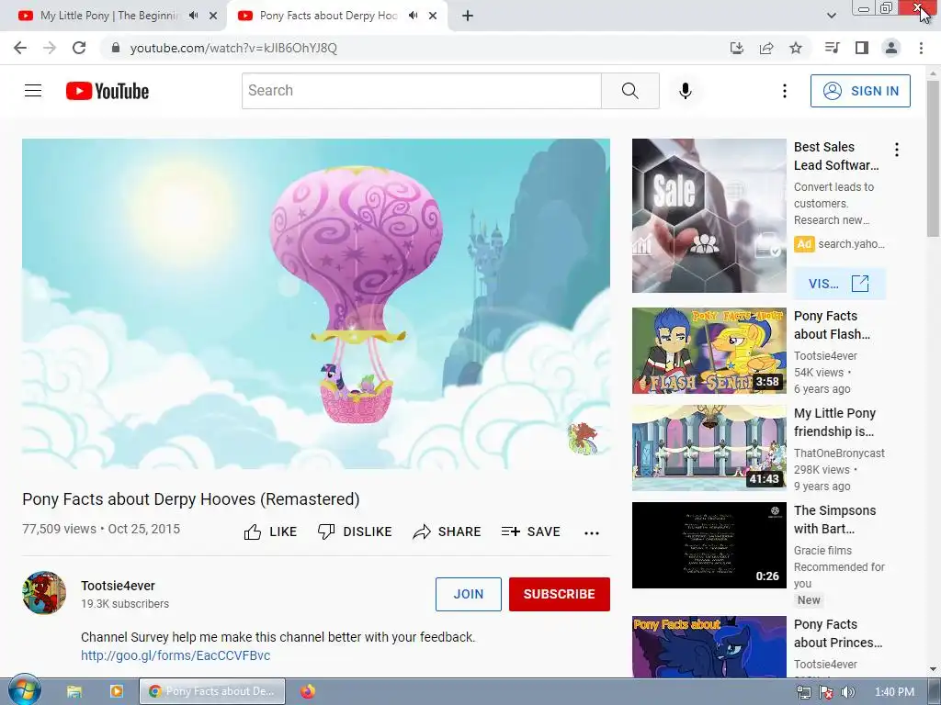941x705 pixels.
Task: Click the JOIN membership button
Action: pos(468,594)
